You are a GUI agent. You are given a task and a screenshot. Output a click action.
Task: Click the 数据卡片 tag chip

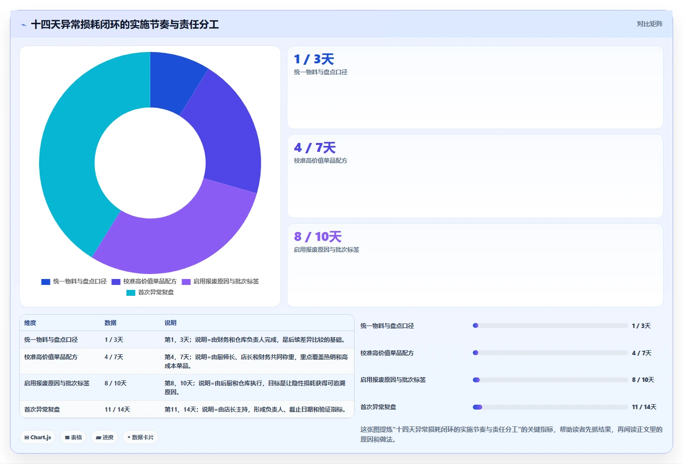tap(140, 437)
